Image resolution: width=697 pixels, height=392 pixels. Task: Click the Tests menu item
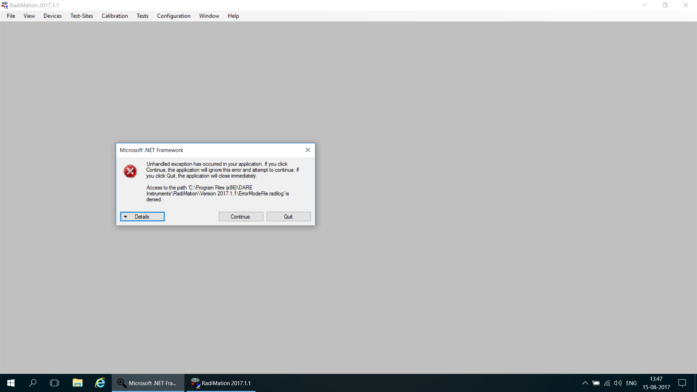(x=142, y=16)
